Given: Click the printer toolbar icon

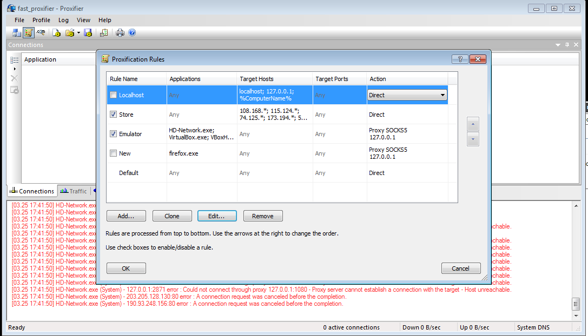Looking at the screenshot, I should (x=120, y=33).
